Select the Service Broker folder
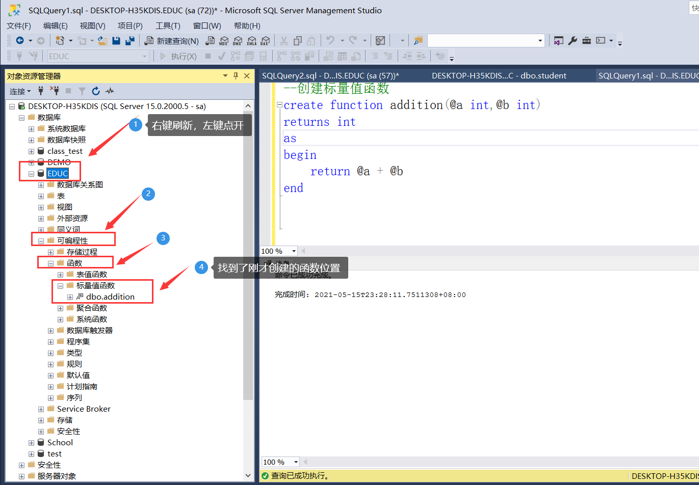This screenshot has width=699, height=485. (x=84, y=409)
